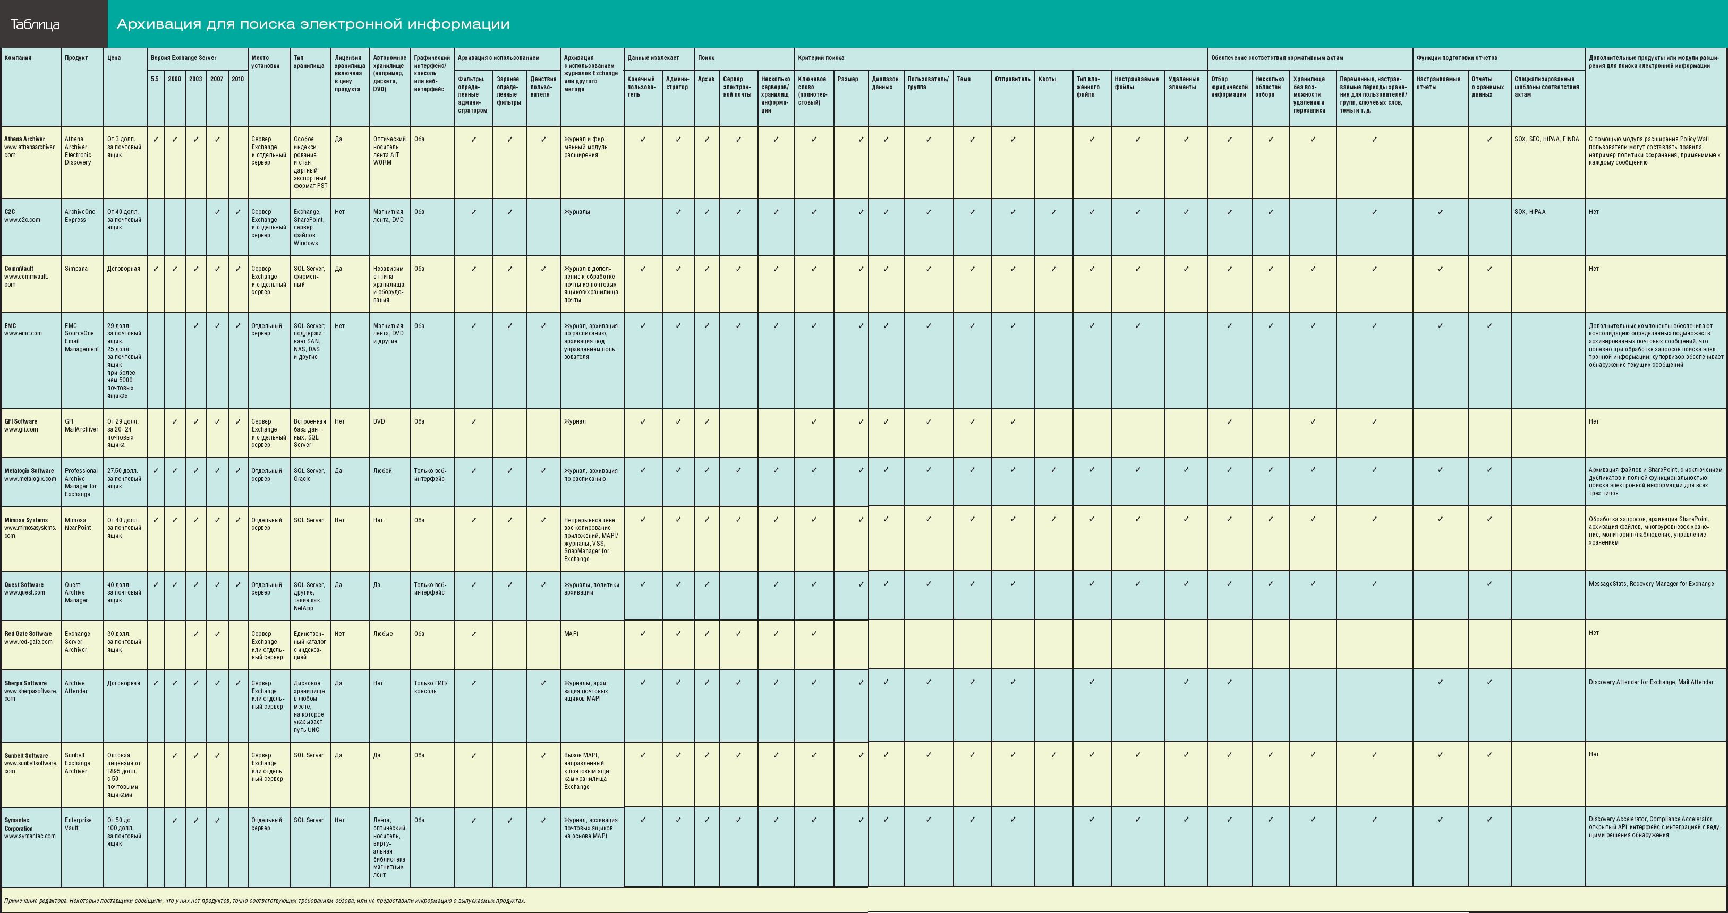Viewport: 1728px width, 913px height.
Task: Click the Примечание редактора footnote text
Action: coord(265,901)
